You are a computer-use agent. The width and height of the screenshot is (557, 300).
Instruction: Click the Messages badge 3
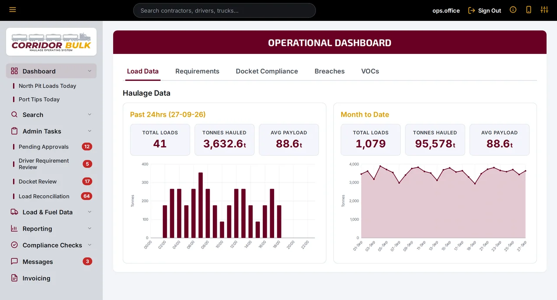(x=87, y=261)
